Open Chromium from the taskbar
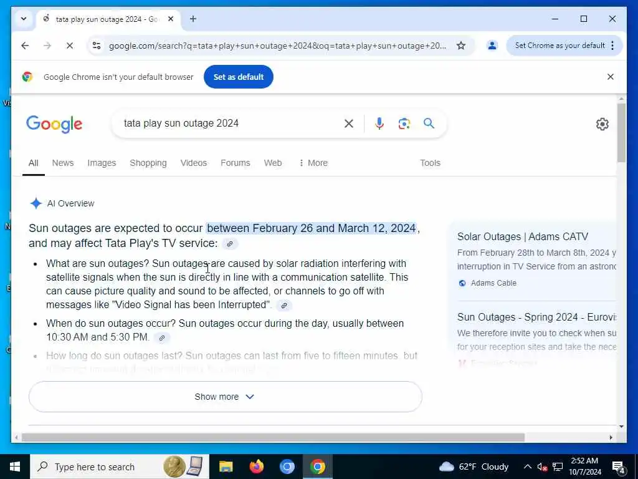This screenshot has height=479, width=638. coord(287,467)
